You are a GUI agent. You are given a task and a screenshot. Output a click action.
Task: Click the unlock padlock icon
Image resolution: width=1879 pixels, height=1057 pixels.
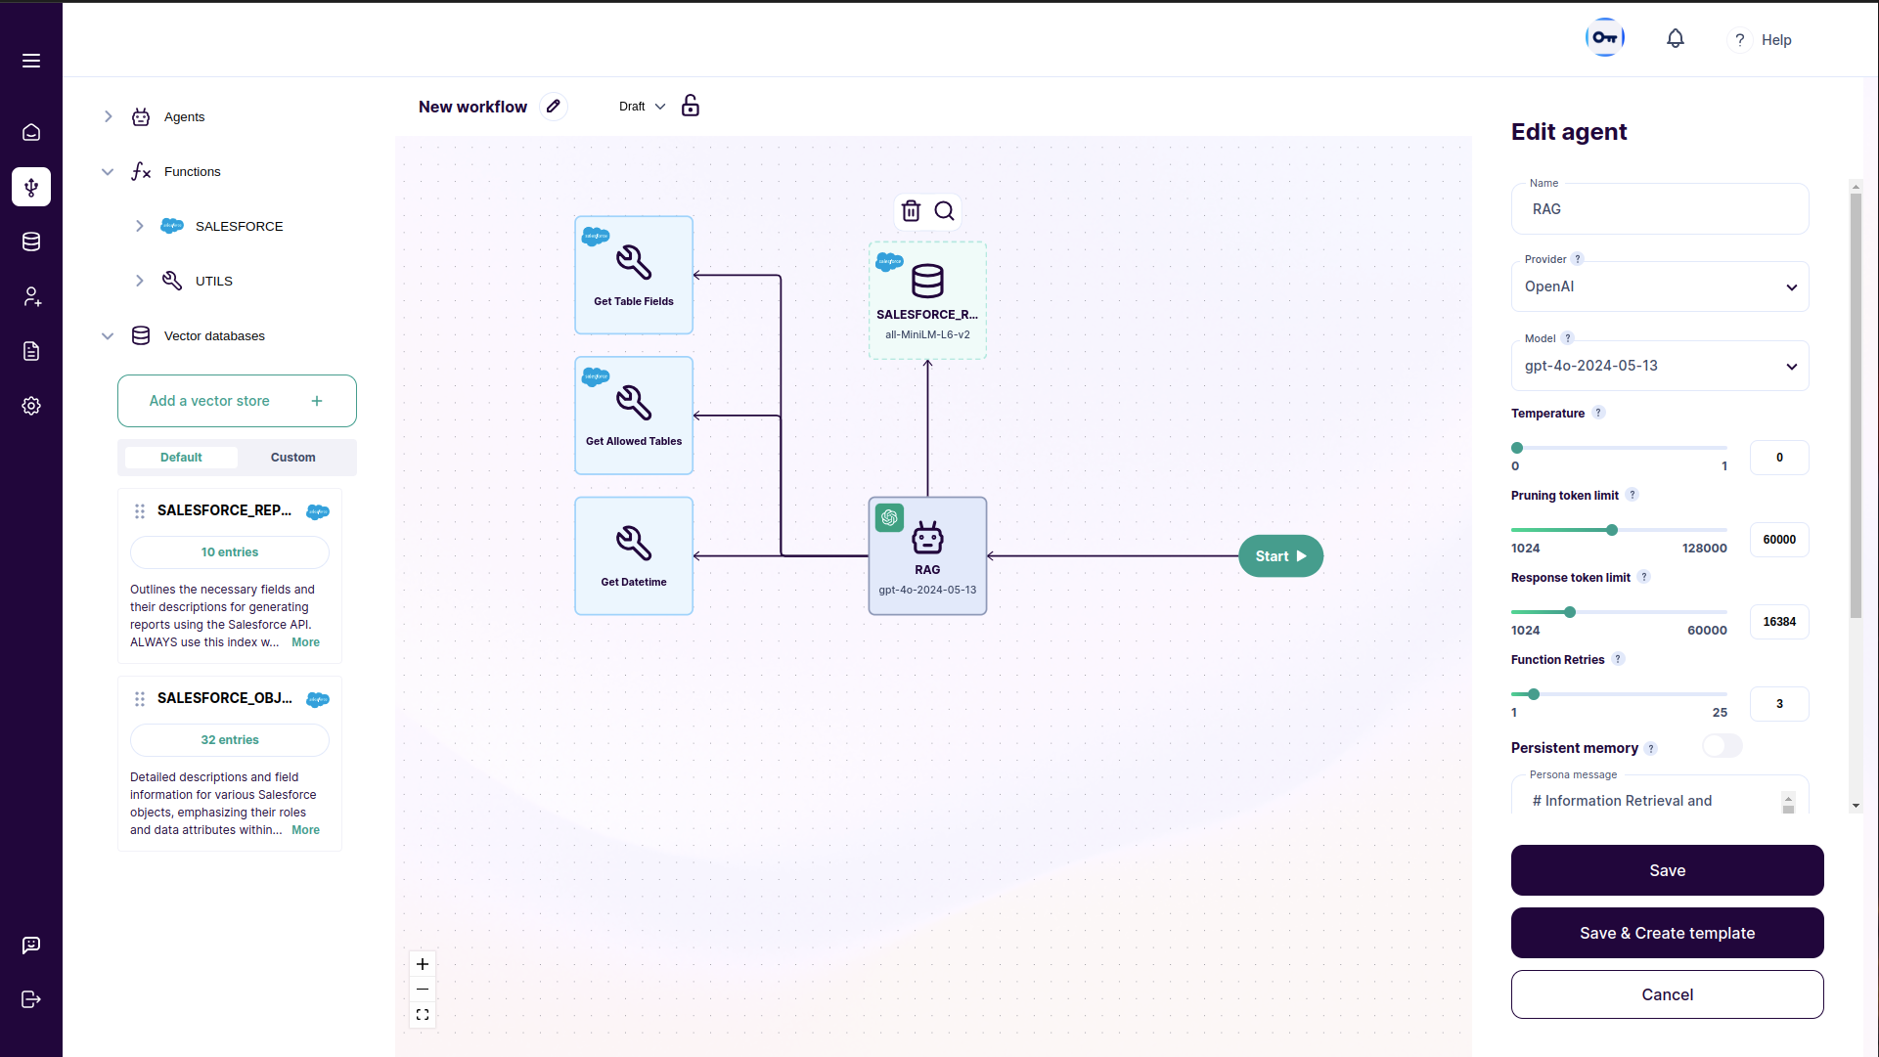pyautogui.click(x=691, y=107)
